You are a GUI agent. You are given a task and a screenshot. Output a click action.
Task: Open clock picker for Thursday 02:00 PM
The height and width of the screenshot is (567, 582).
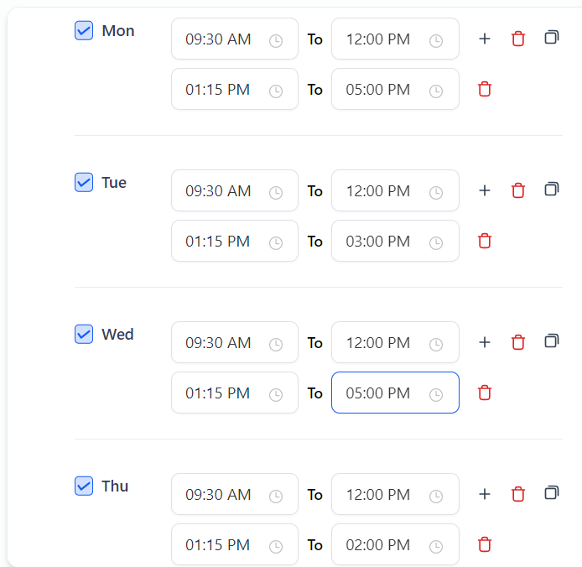[x=436, y=546]
